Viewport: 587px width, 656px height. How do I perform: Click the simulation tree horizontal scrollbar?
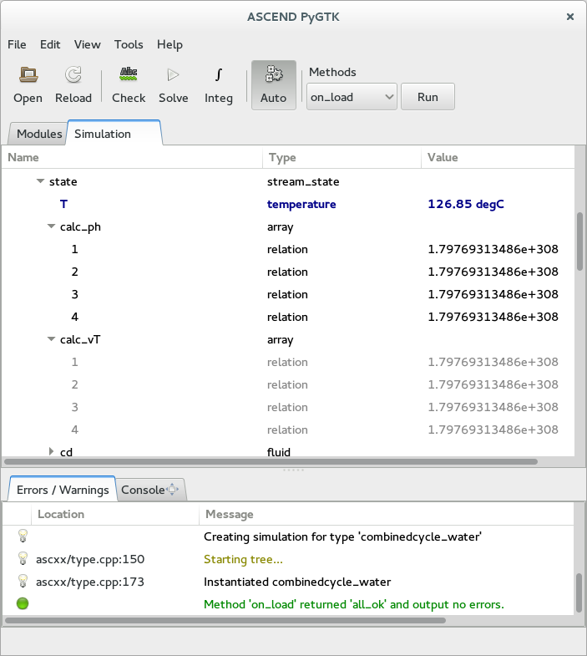tap(271, 461)
